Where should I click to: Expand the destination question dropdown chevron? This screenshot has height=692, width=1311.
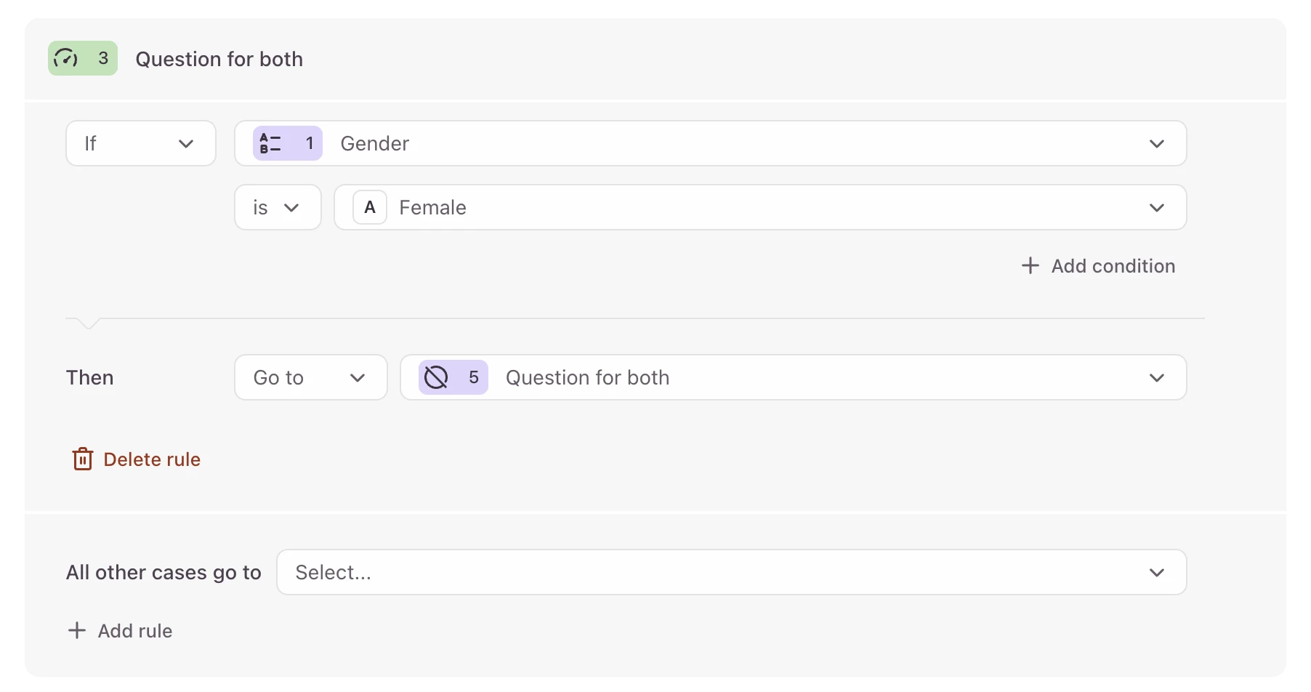(1156, 377)
